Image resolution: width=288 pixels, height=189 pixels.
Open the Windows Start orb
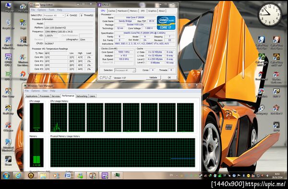click(x=6, y=176)
